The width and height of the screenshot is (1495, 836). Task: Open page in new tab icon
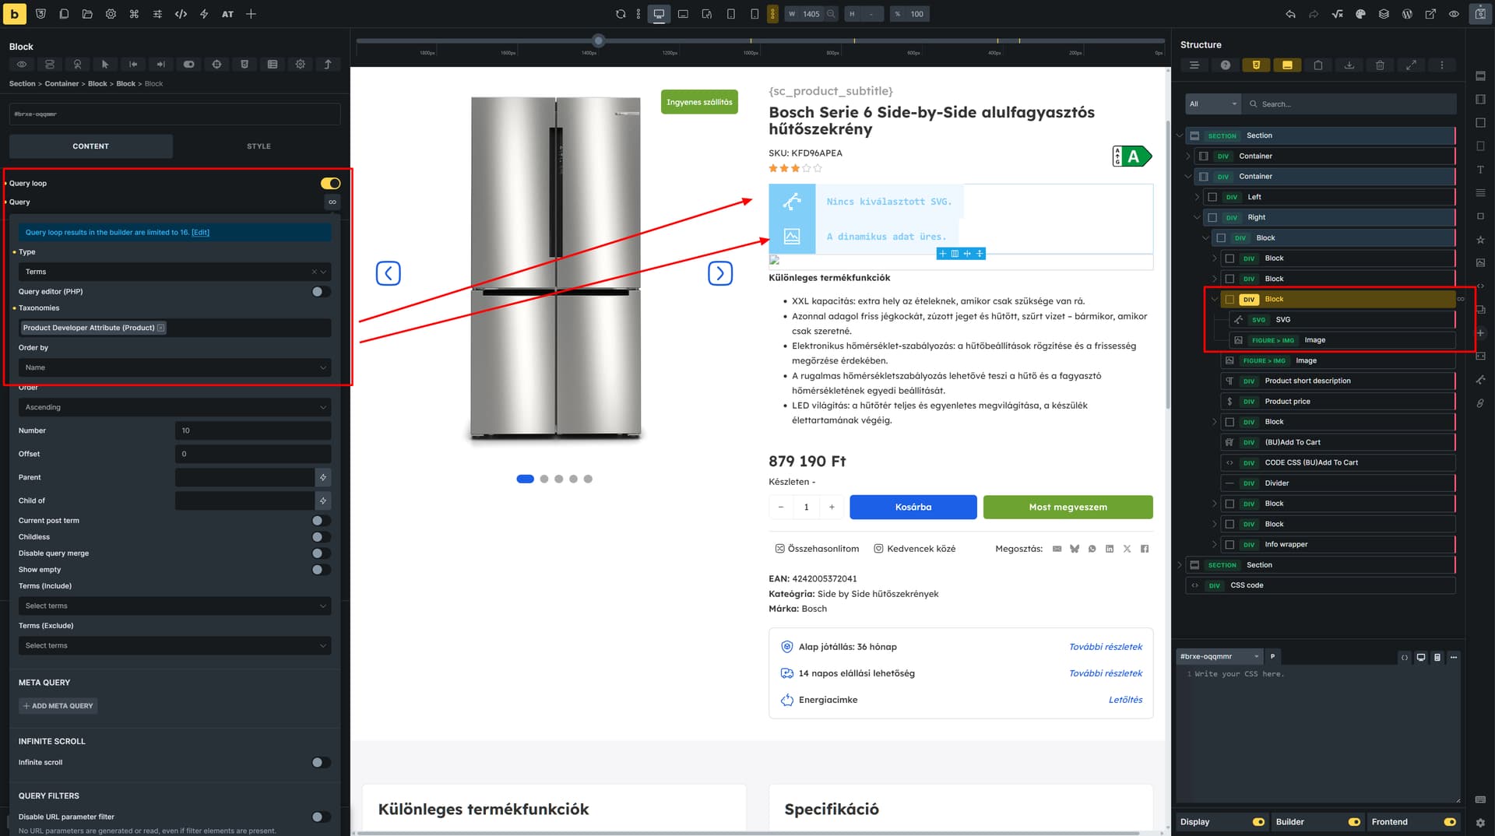pyautogui.click(x=1430, y=14)
